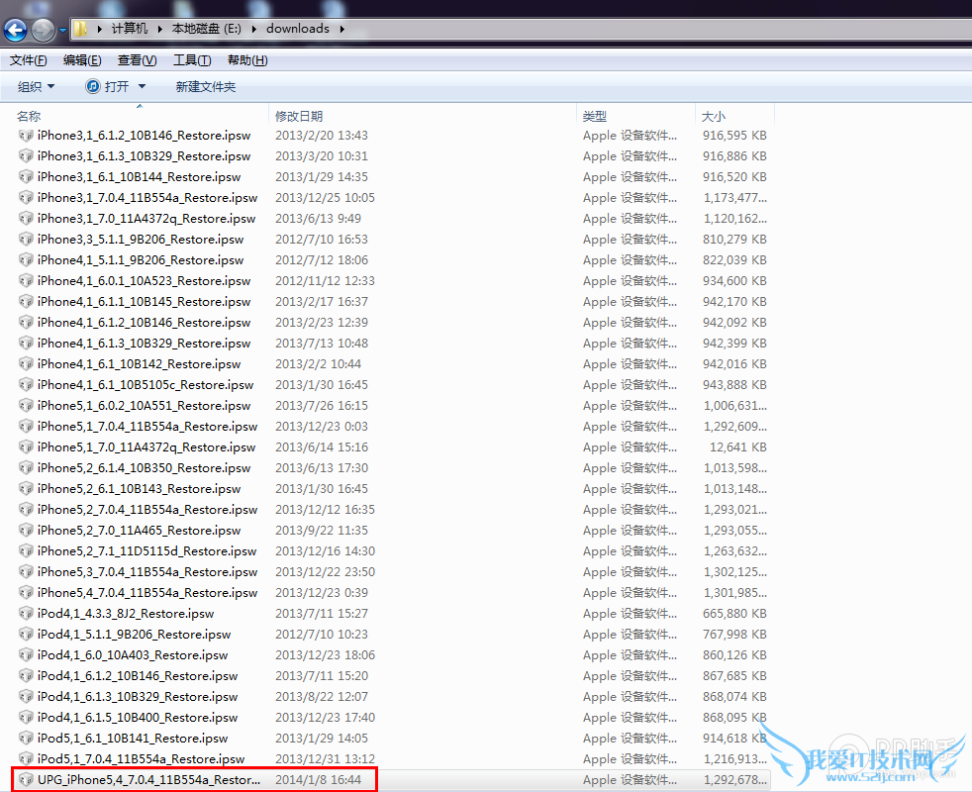Expand the arrow after 计算机 in path

tap(160, 29)
